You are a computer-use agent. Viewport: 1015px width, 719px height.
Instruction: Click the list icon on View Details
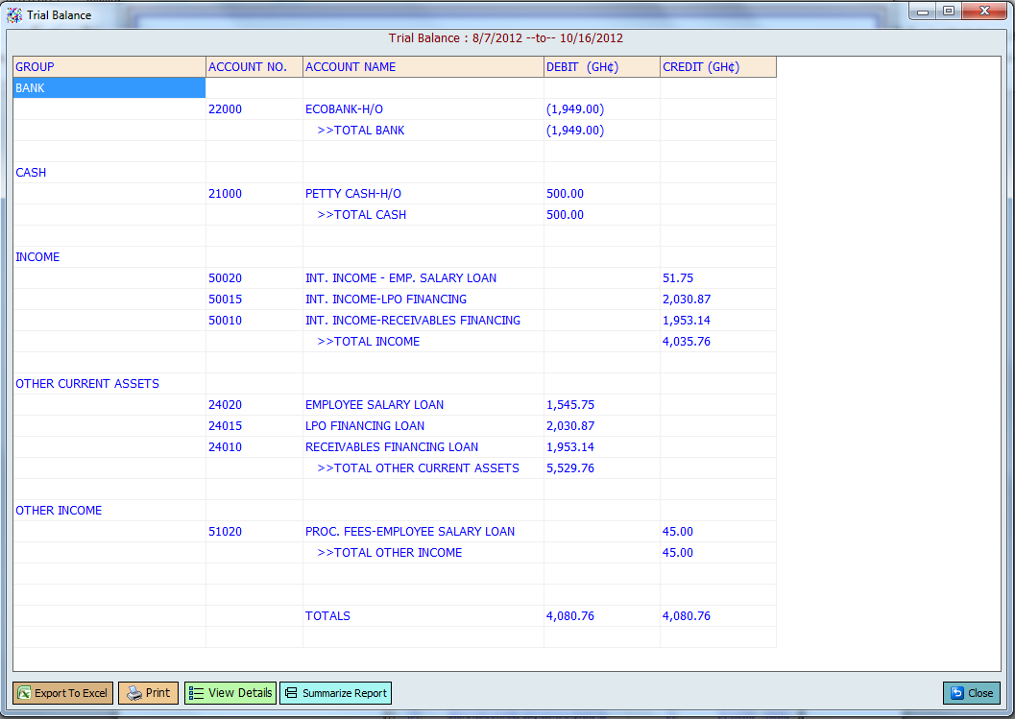196,693
